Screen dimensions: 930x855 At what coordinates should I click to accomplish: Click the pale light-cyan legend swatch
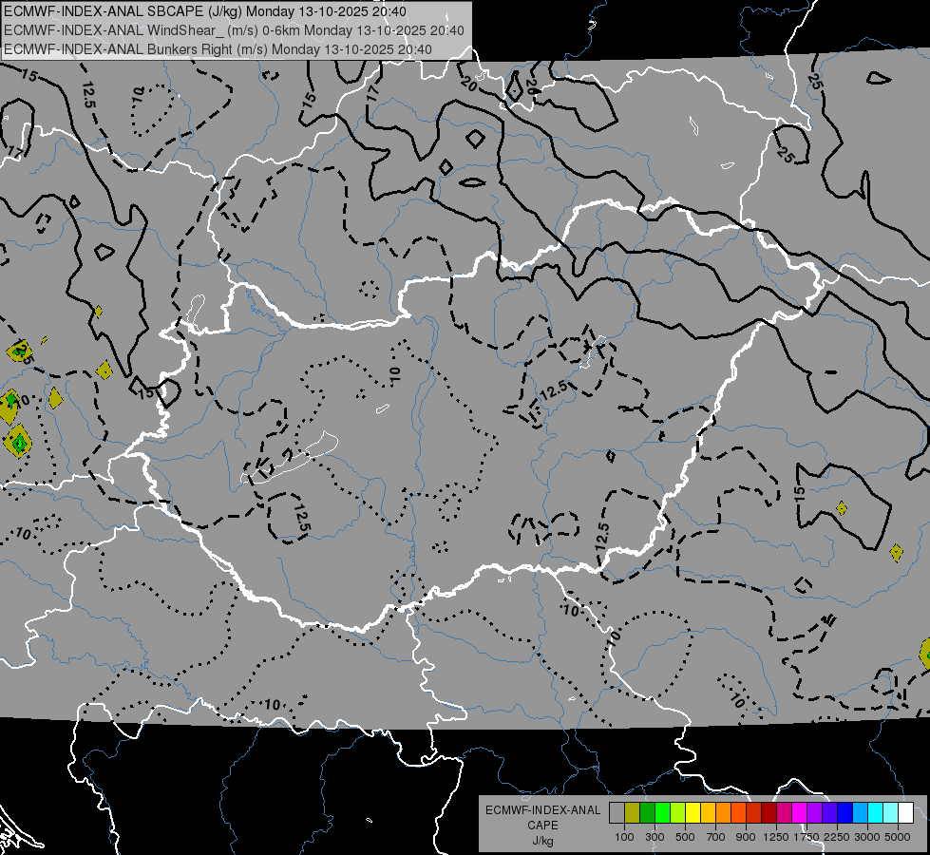[x=891, y=813]
